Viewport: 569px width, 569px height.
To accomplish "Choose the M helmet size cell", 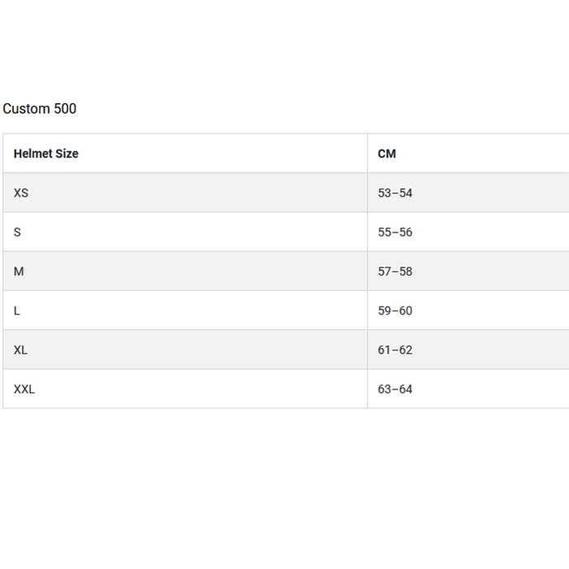I will (19, 271).
